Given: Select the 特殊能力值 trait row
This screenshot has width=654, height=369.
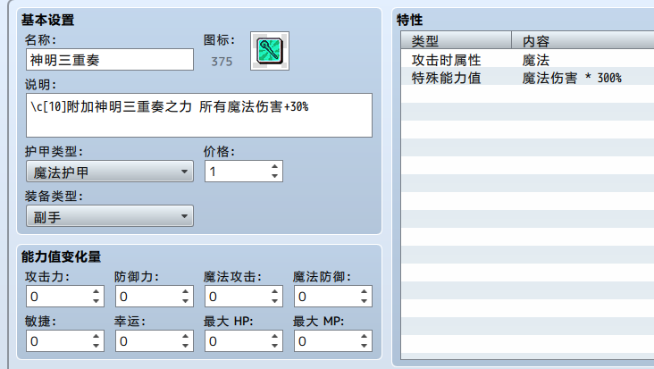Looking at the screenshot, I should click(x=528, y=78).
